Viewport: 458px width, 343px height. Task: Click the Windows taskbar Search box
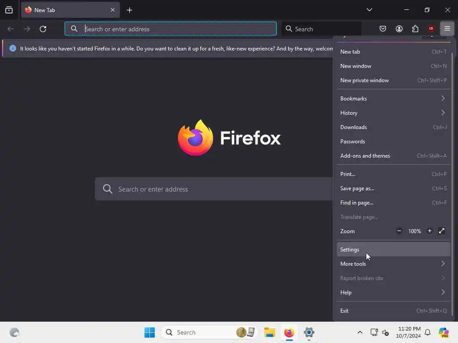209,332
